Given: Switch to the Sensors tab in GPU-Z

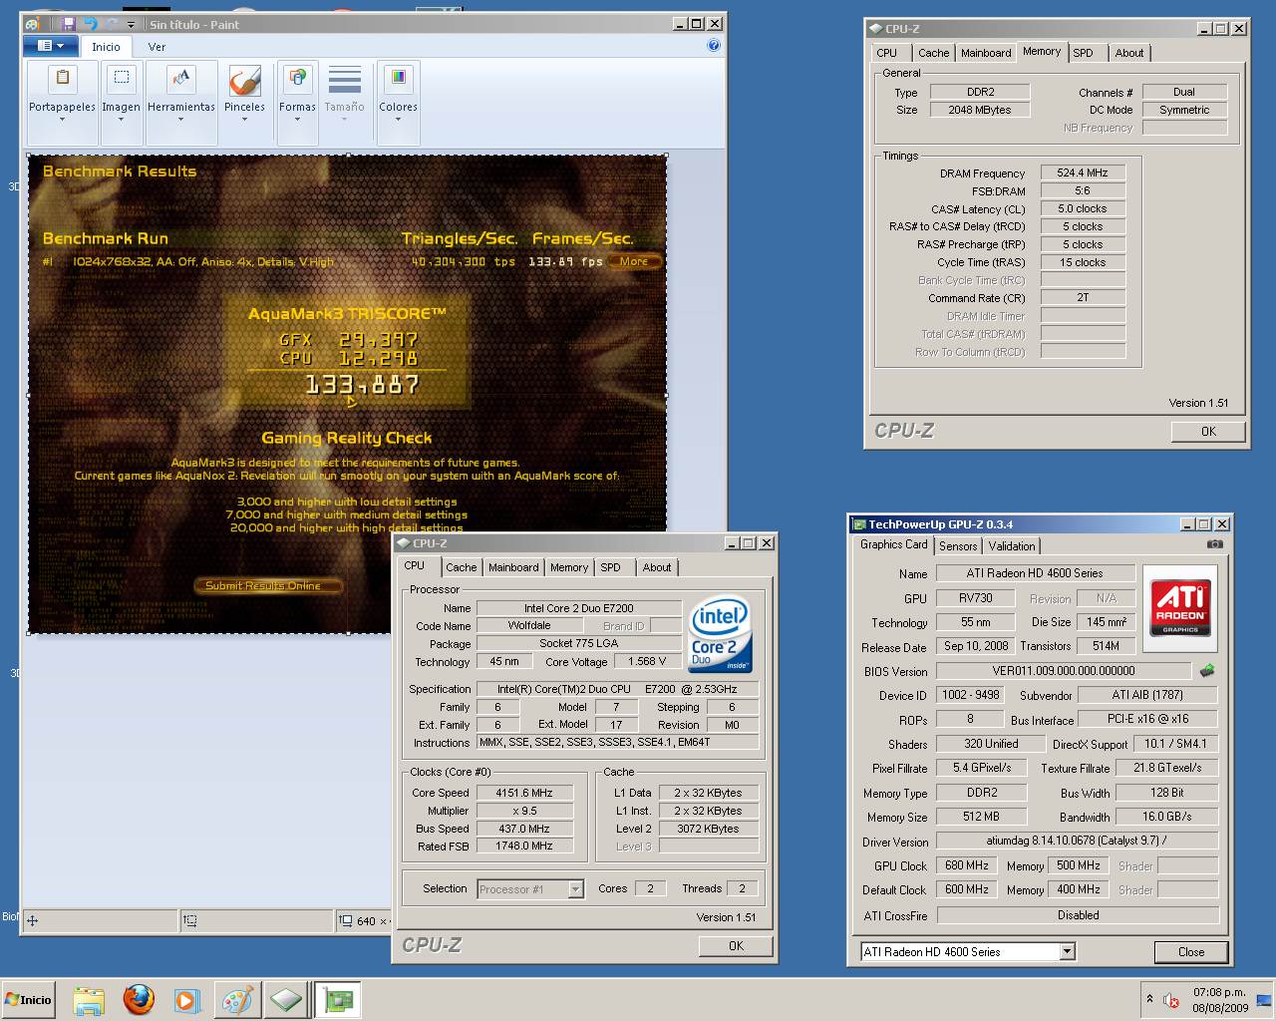Looking at the screenshot, I should tap(958, 546).
